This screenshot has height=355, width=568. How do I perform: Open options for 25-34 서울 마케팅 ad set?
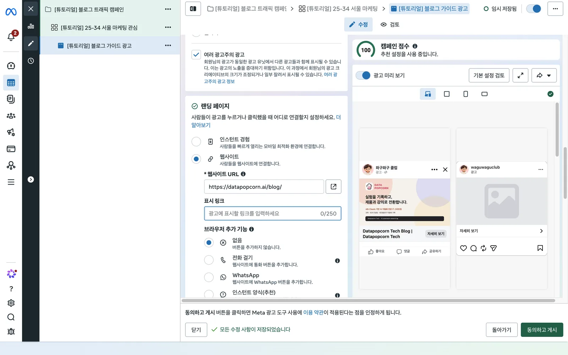(168, 27)
